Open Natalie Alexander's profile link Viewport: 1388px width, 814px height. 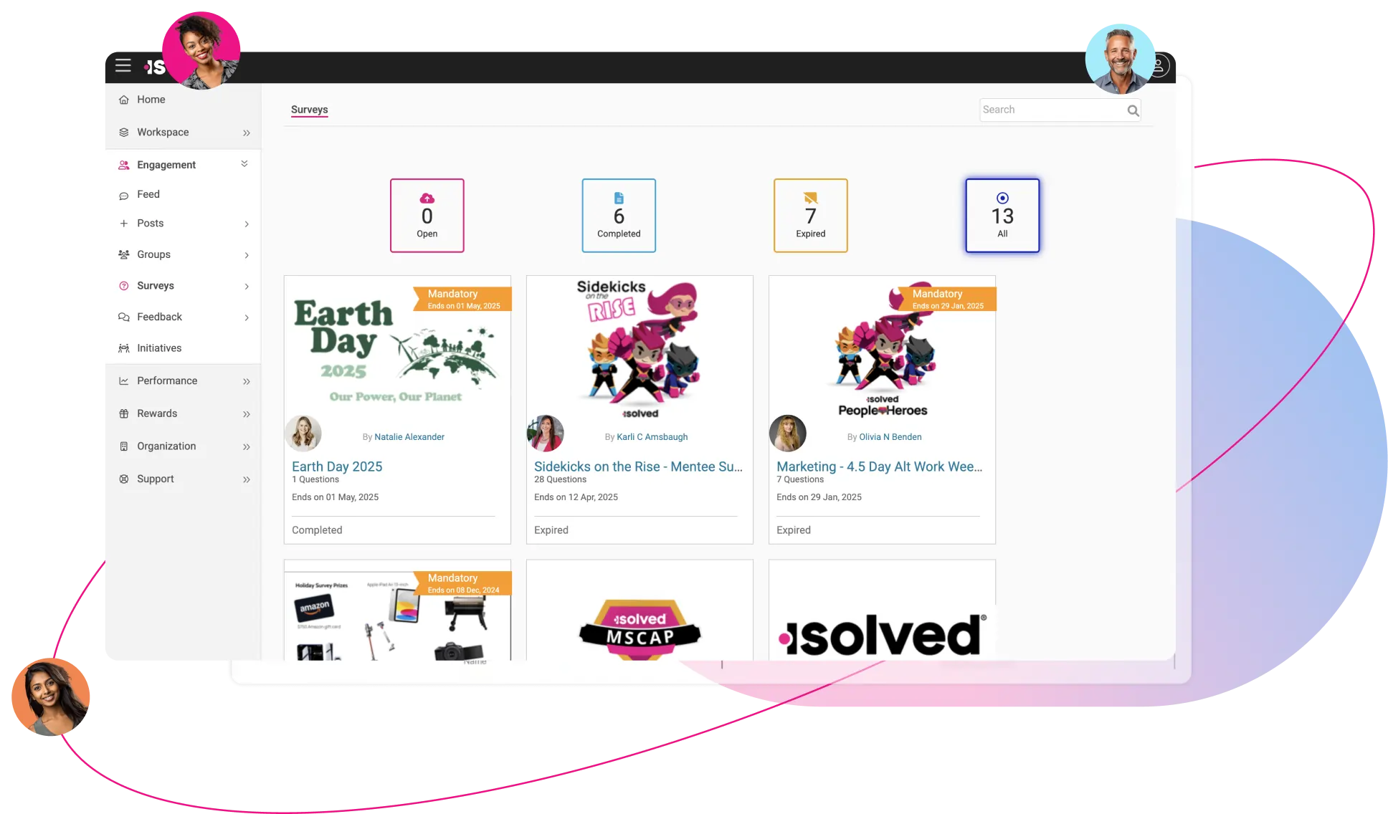point(409,437)
